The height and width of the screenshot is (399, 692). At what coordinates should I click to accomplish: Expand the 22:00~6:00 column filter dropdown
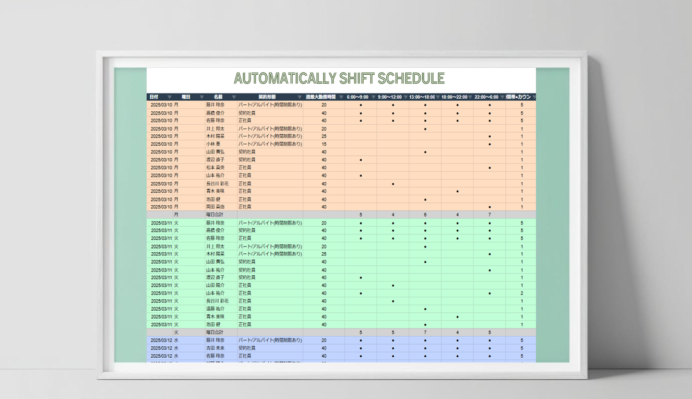[x=503, y=97]
